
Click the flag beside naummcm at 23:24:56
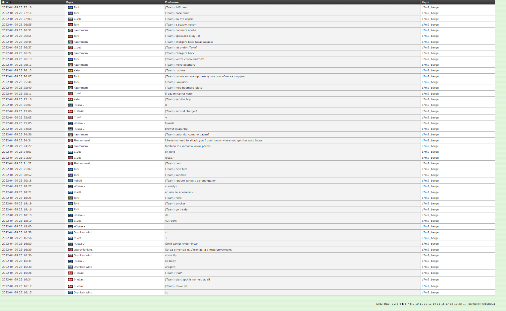click(70, 135)
